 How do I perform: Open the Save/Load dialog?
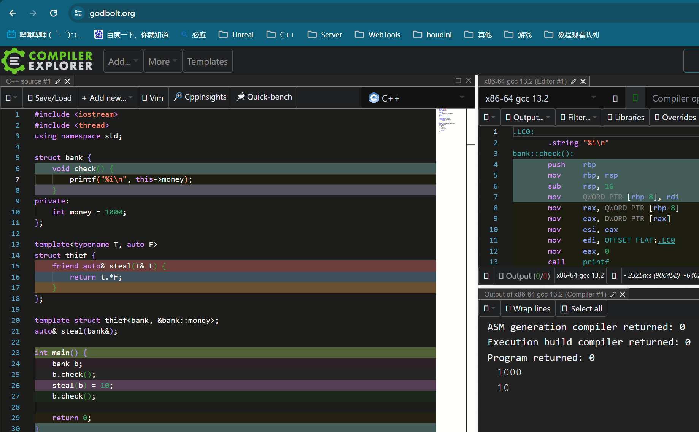click(49, 98)
